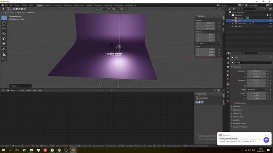Open the Scene properties tab icon
273x153 pixels.
click(228, 75)
